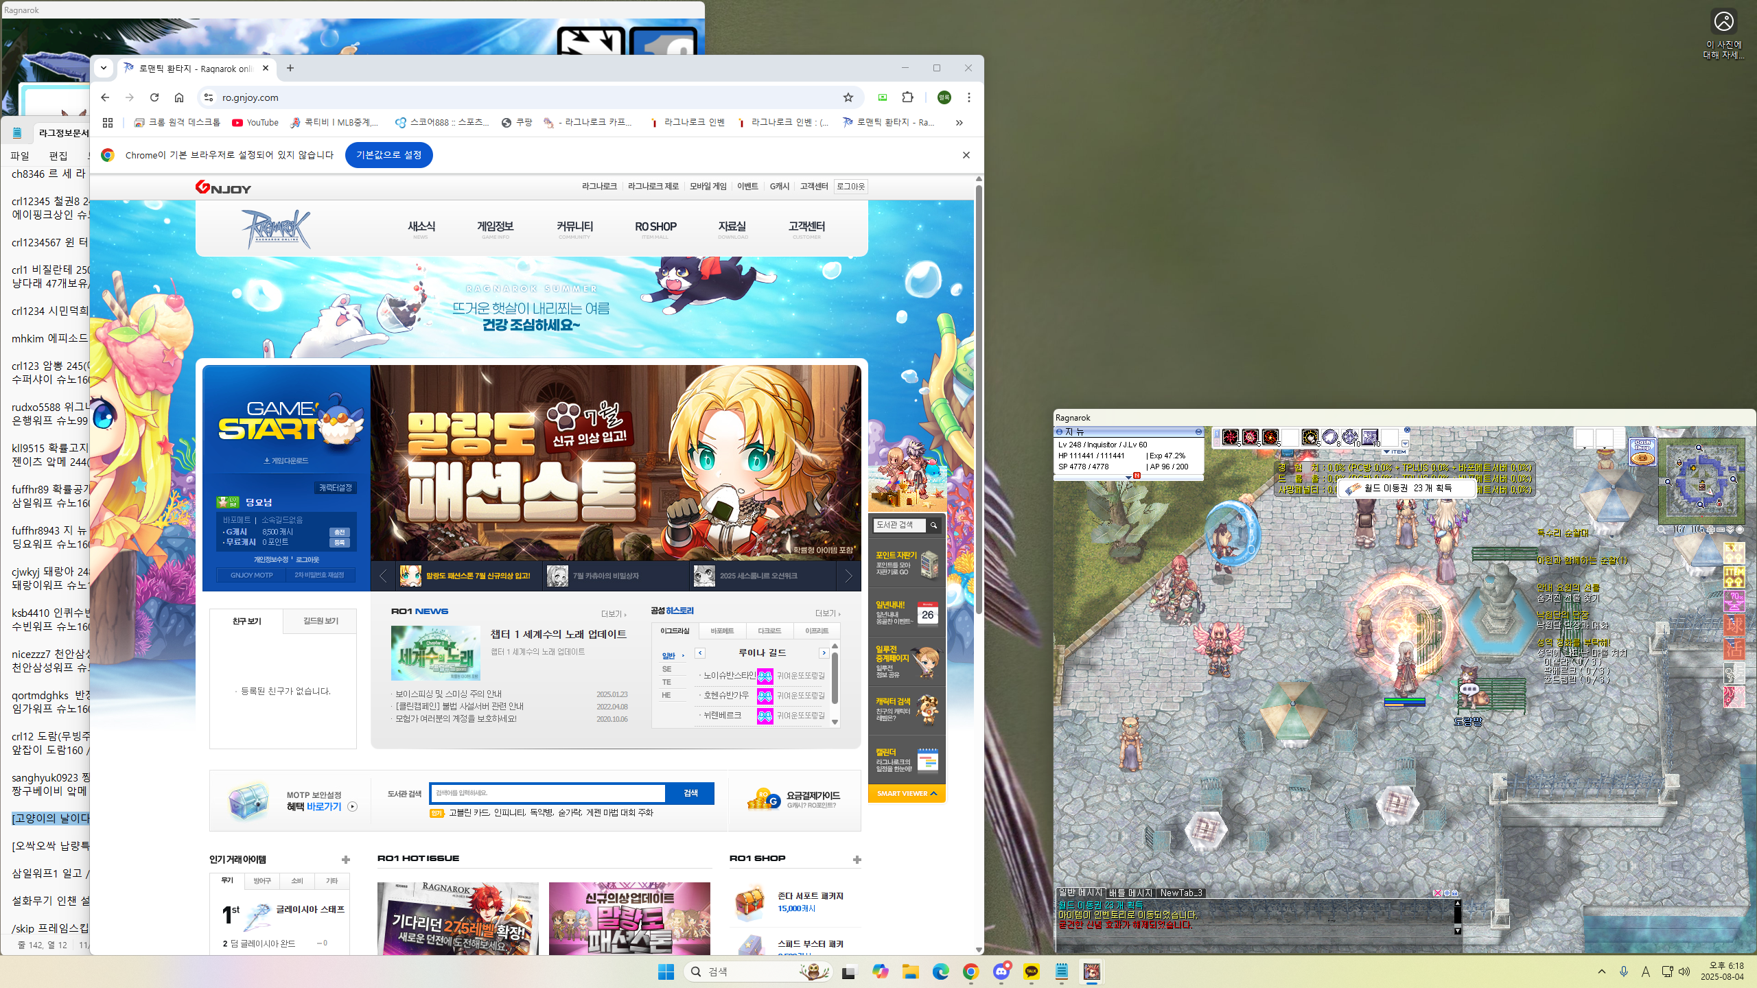
Task: Navigate back in Chrome
Action: point(105,97)
